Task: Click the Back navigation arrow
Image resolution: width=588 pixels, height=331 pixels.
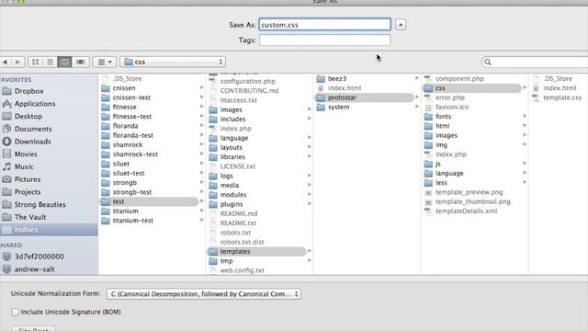Action: click(6, 62)
